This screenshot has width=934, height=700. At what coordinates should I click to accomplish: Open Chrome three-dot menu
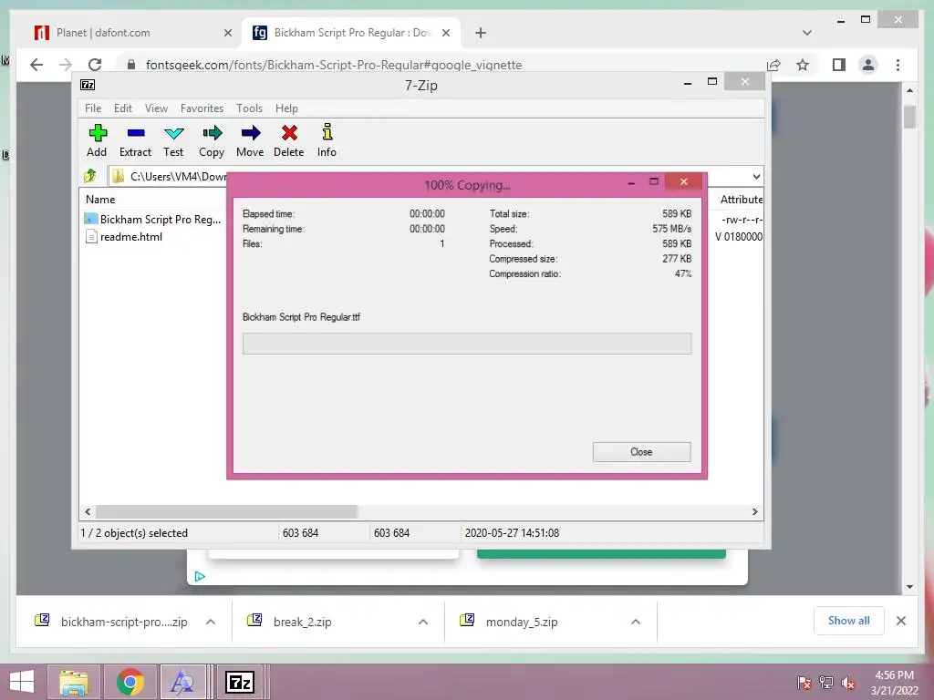898,65
